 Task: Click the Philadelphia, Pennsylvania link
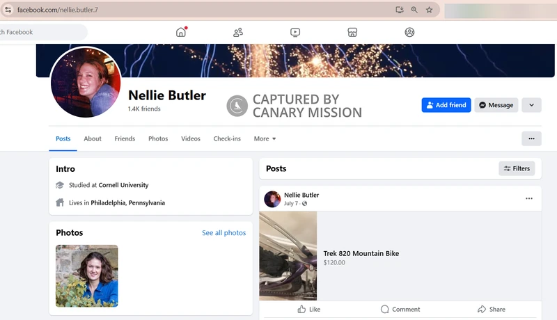pyautogui.click(x=127, y=203)
